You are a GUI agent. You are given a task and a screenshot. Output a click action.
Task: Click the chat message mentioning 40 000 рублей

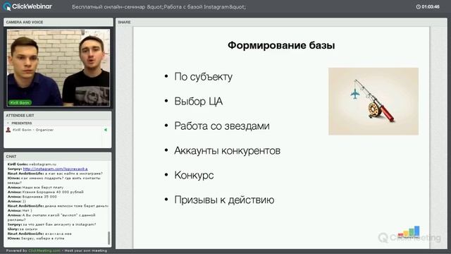pos(45,192)
